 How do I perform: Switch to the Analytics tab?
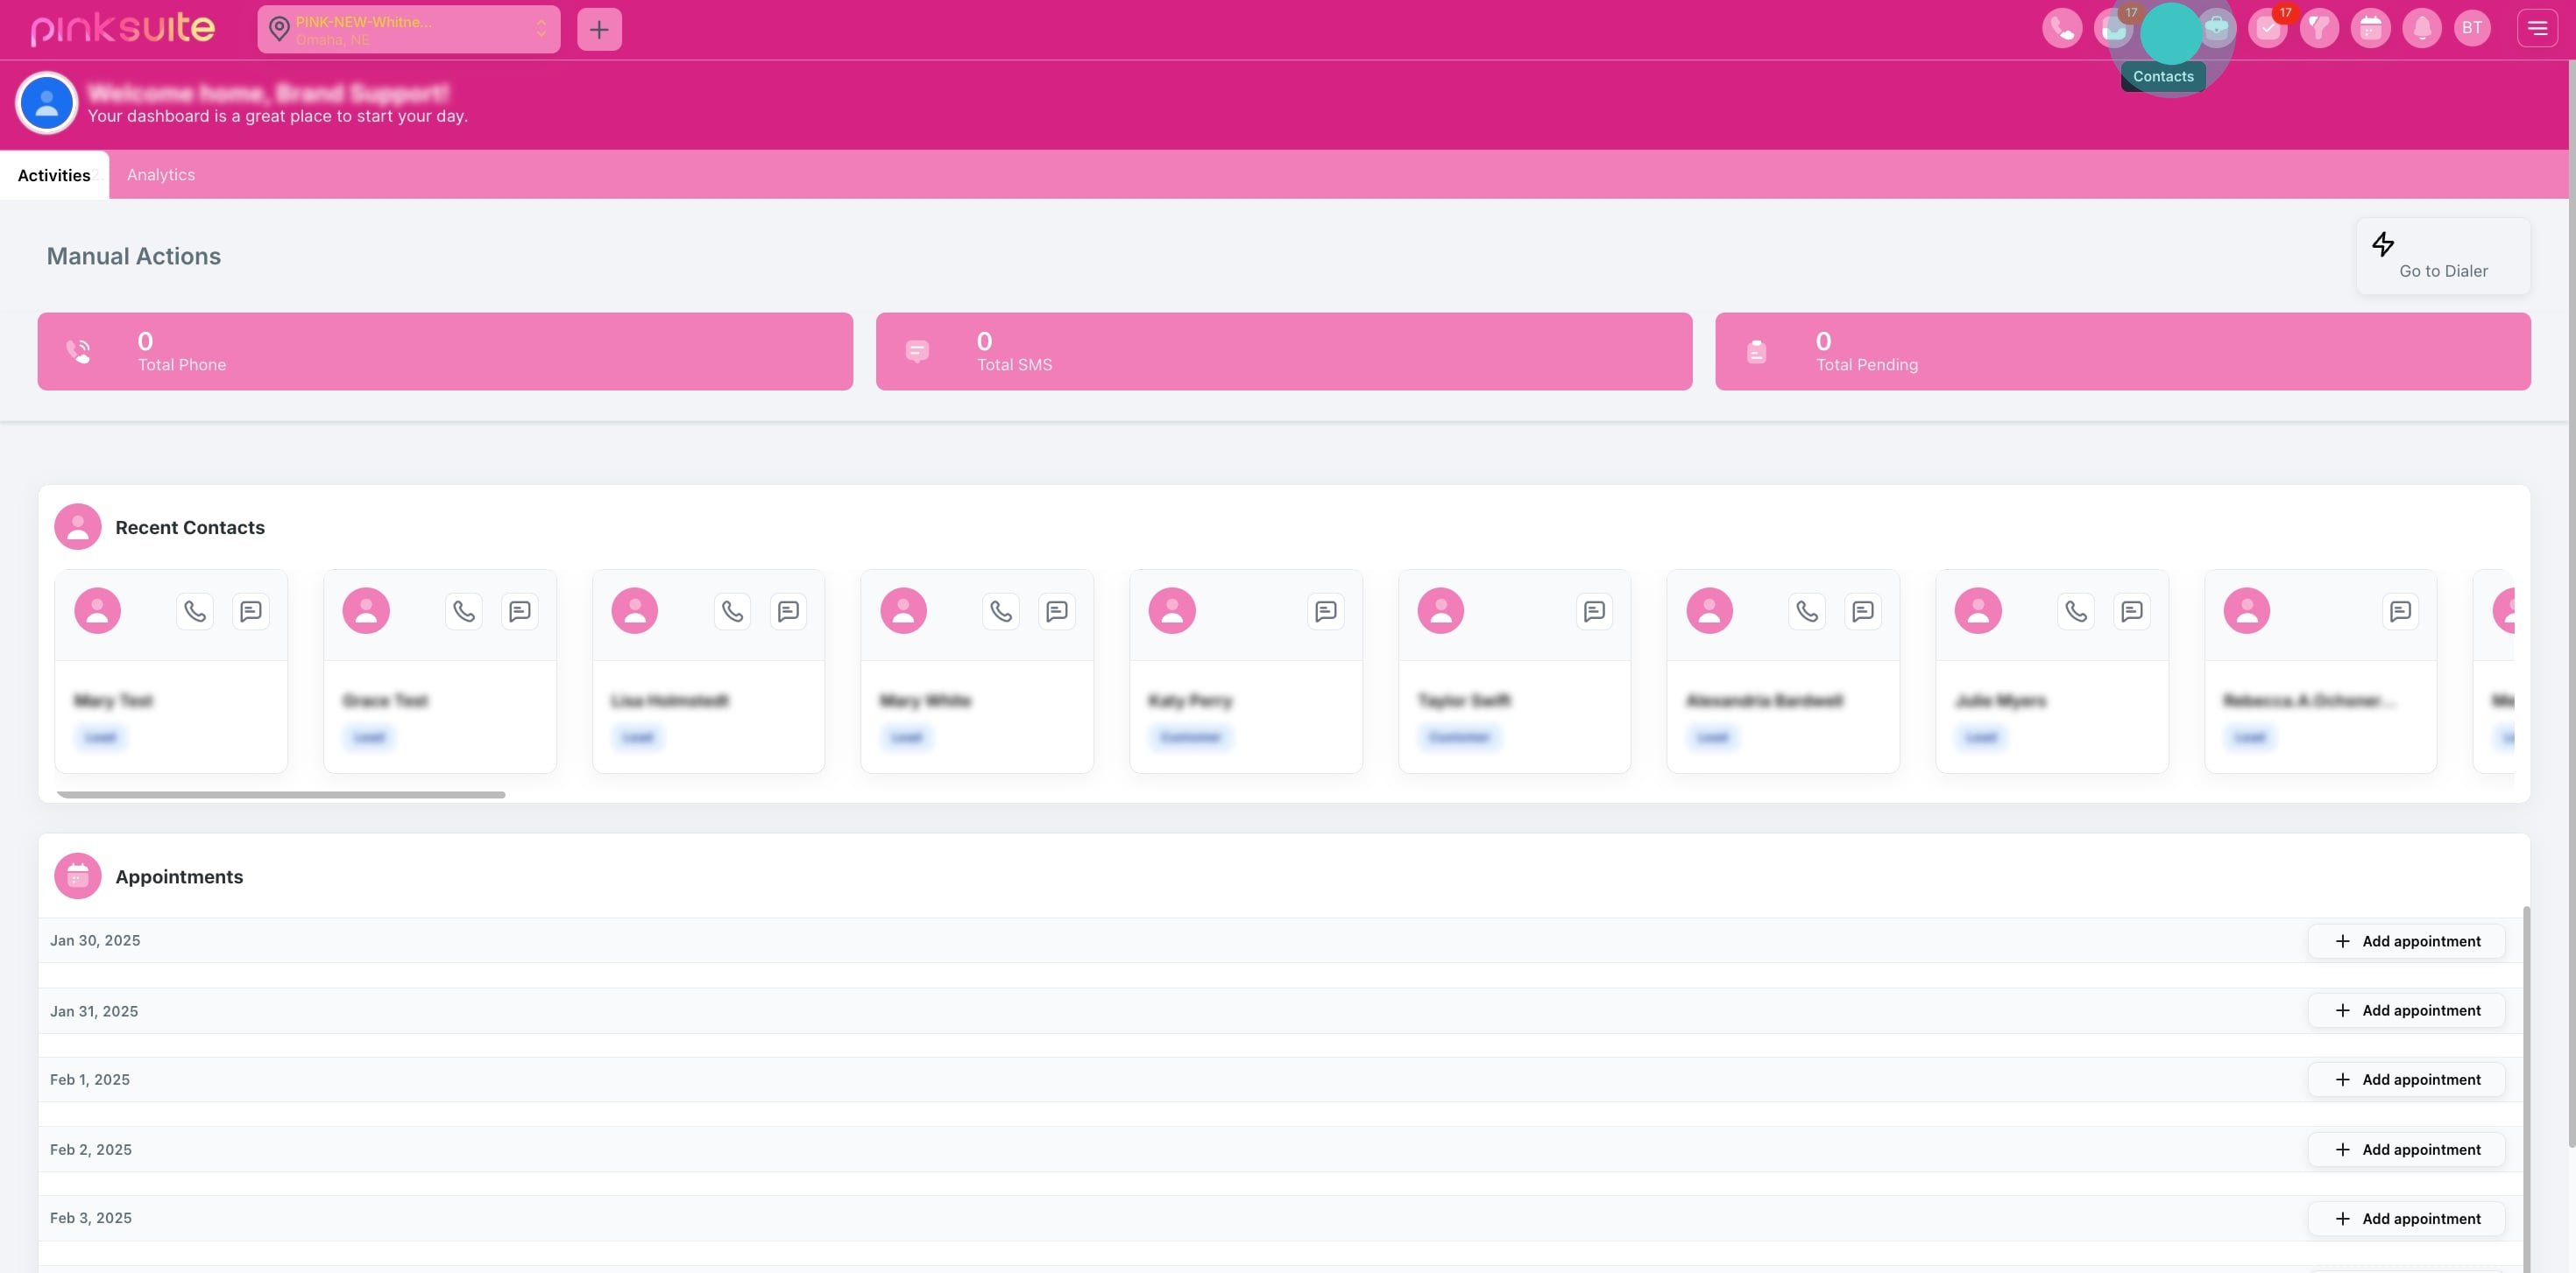(x=160, y=175)
